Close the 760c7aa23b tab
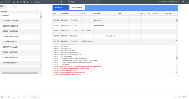189x99 pixels. click(x=82, y=8)
